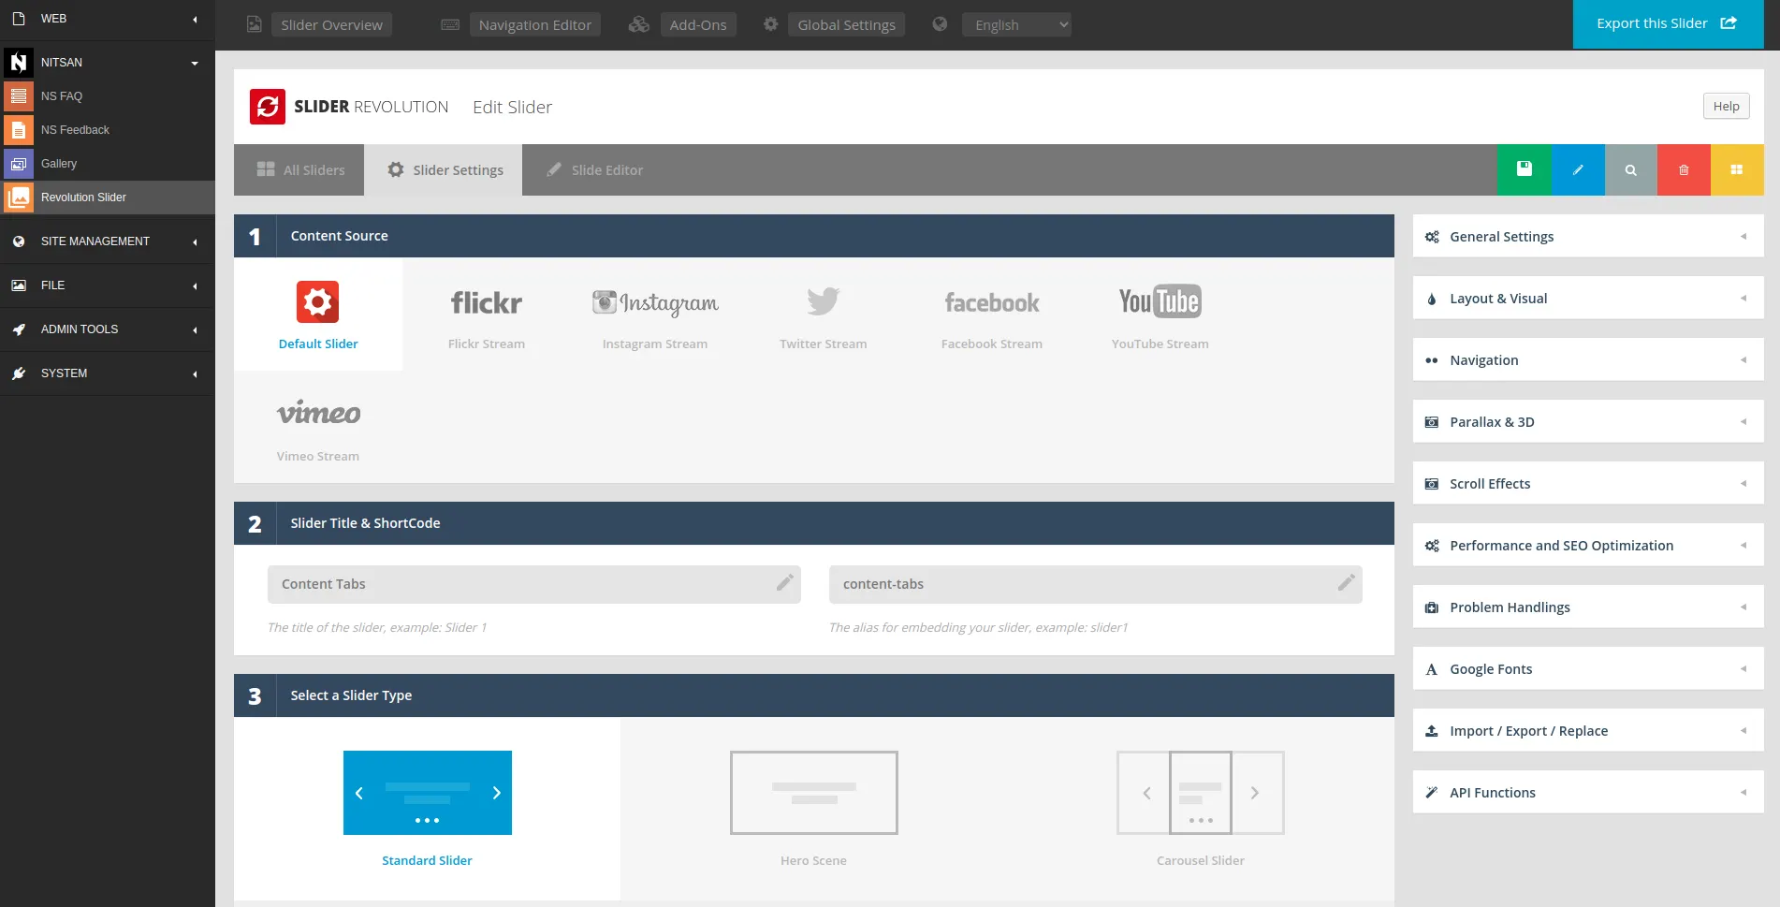Click the Content Tabs slider title field

(534, 584)
